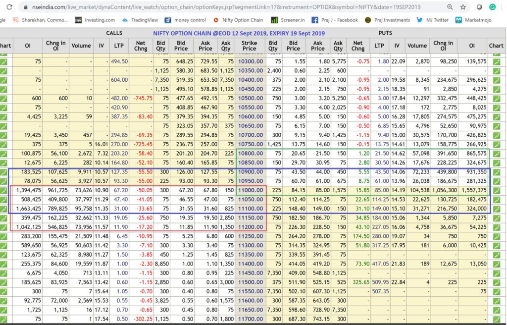
Task: Click the nseindia.com address bar URL
Action: click(226, 7)
